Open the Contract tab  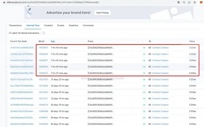[48, 25]
